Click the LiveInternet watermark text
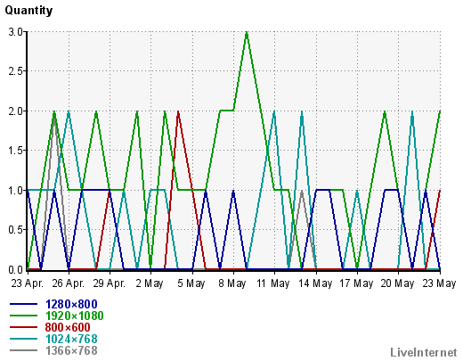463x361 pixels. pos(424,352)
